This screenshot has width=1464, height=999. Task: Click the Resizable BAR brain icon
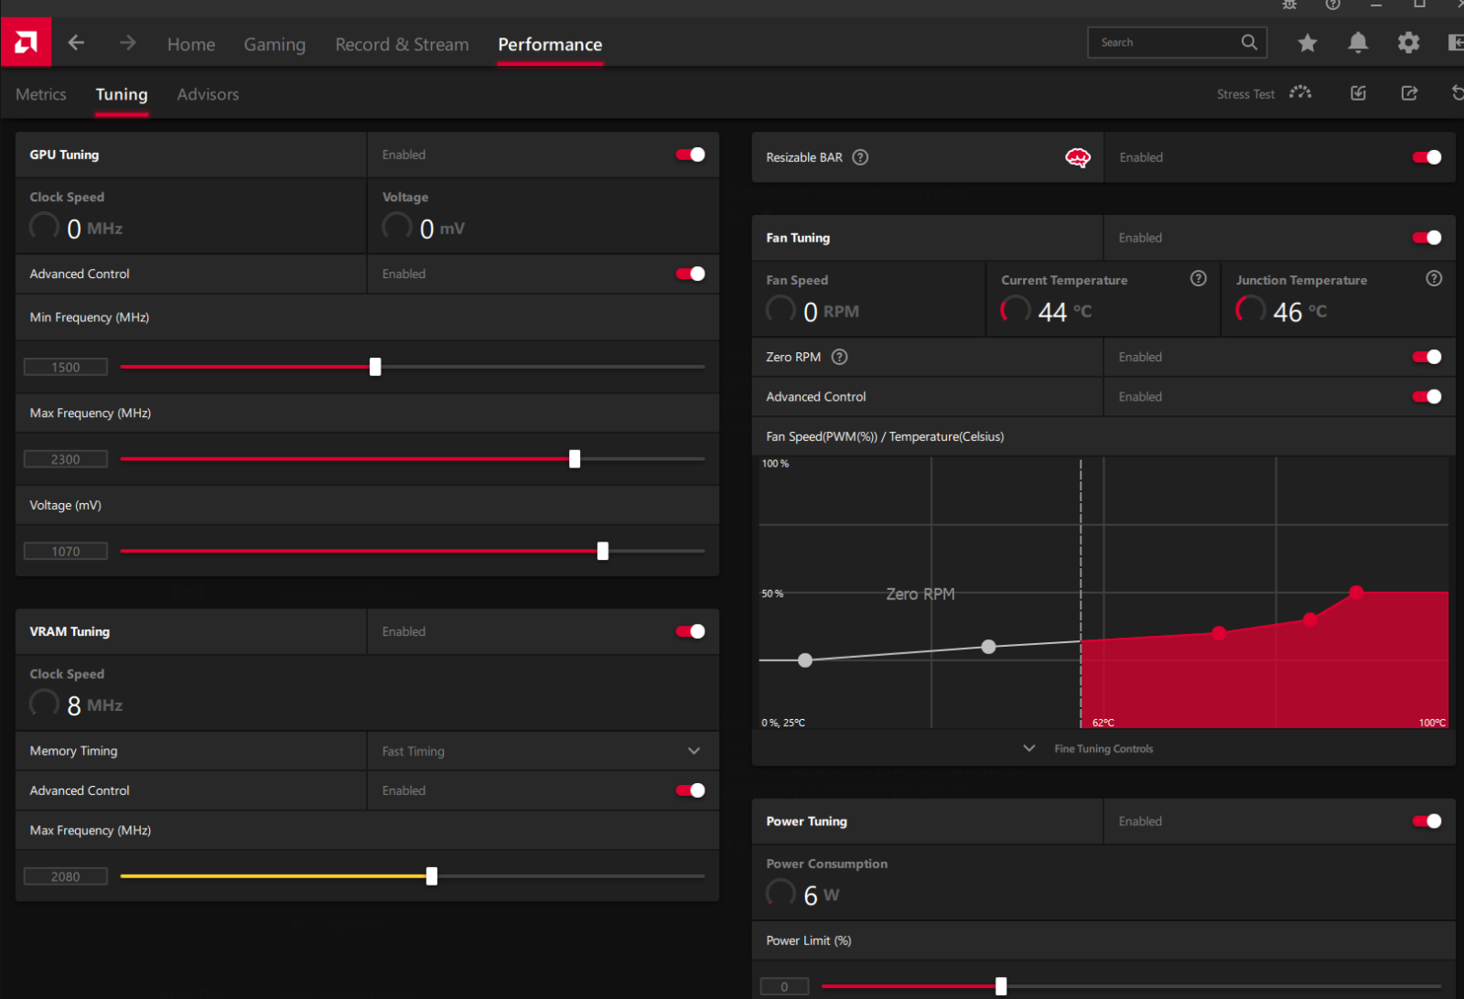click(x=1078, y=157)
